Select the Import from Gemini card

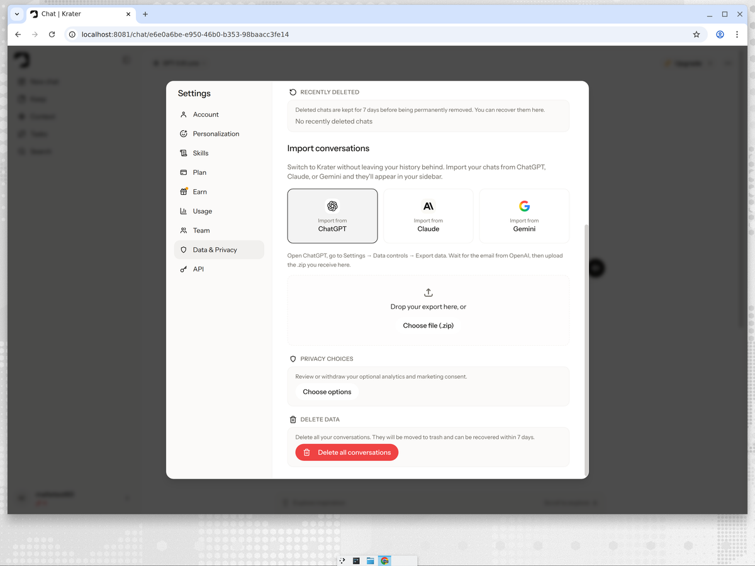click(x=524, y=216)
